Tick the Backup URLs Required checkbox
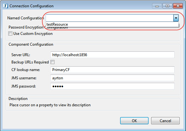This screenshot has width=186, height=131. [x=52, y=62]
